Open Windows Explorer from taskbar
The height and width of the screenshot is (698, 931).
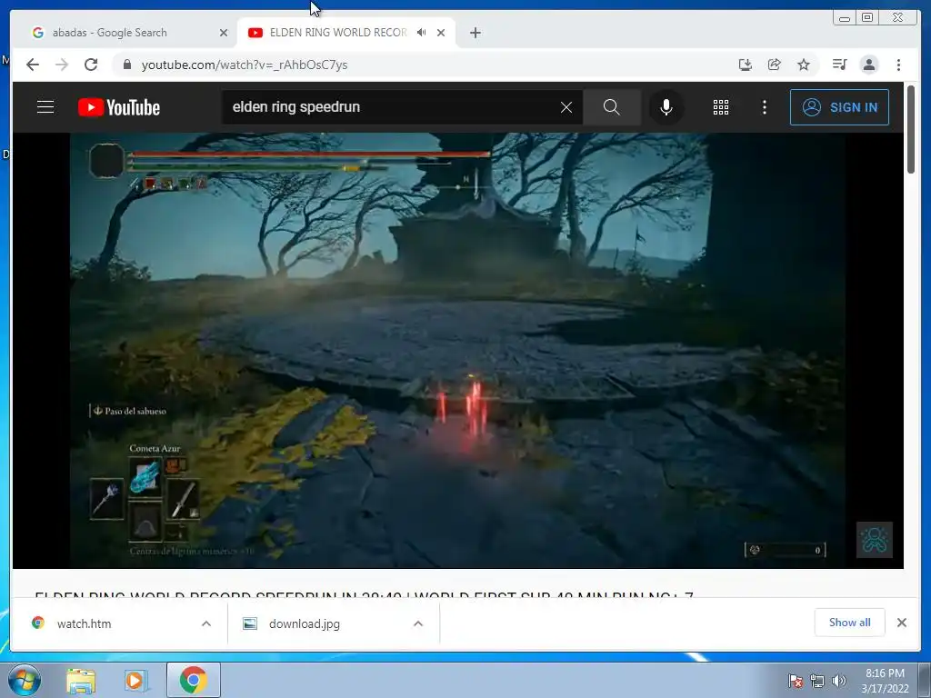click(81, 680)
